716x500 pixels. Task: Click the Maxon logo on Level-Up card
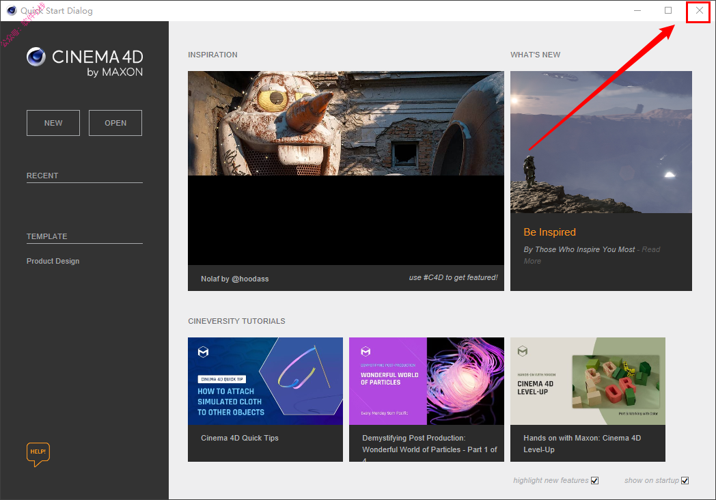(x=523, y=351)
